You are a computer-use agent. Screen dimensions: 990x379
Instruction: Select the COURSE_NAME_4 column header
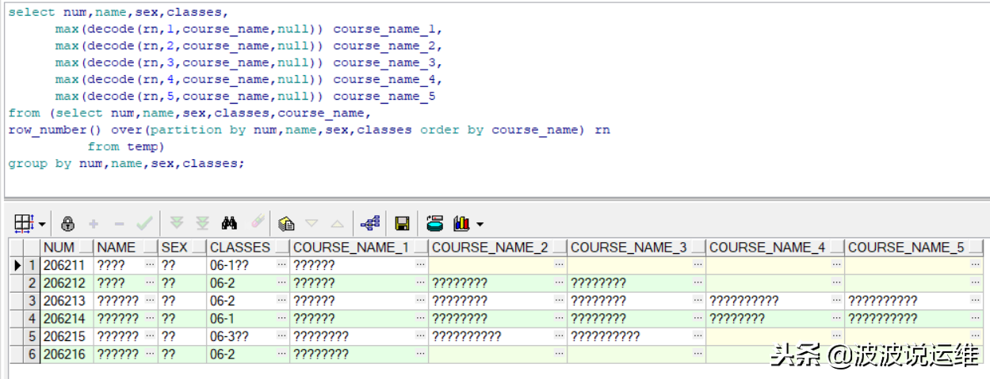click(775, 247)
